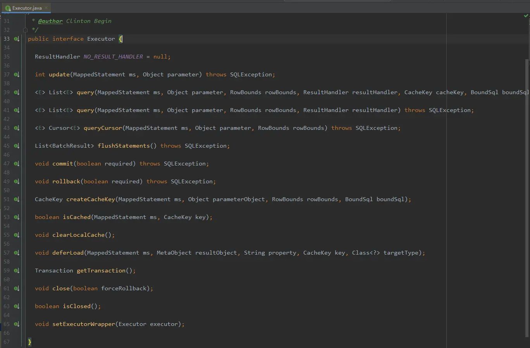Click implementations gutter icon on line 33

[x=17, y=39]
